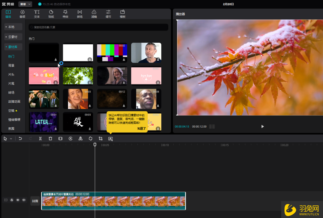Mirror the selected clip

pos(81,138)
